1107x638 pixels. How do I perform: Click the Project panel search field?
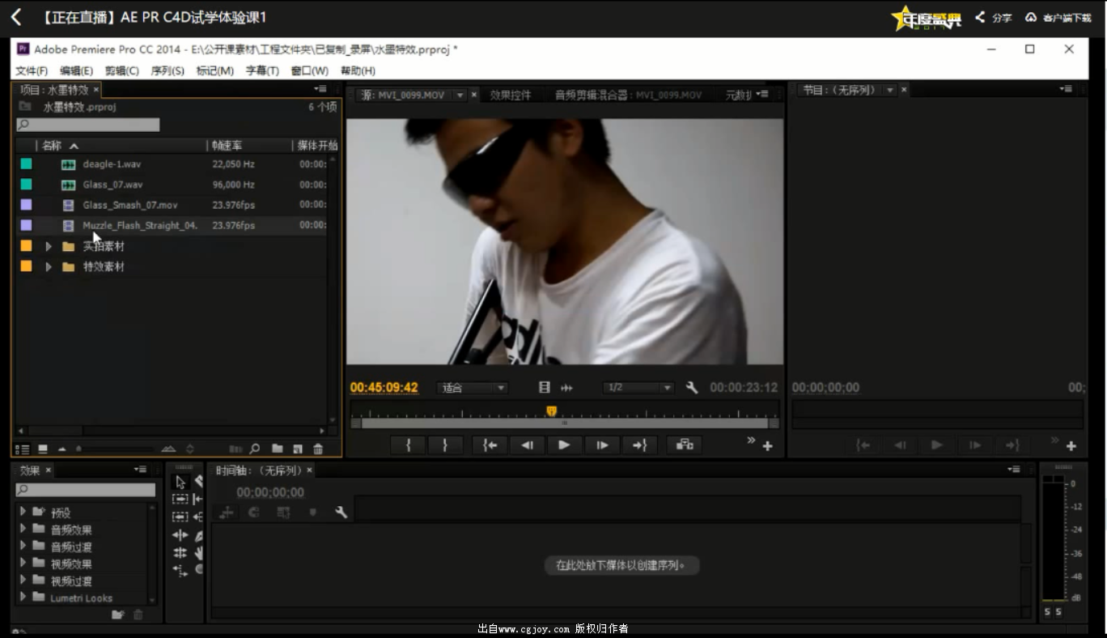coord(88,125)
